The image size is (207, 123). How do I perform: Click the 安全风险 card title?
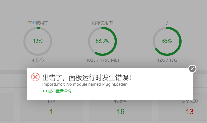(x=190, y=101)
